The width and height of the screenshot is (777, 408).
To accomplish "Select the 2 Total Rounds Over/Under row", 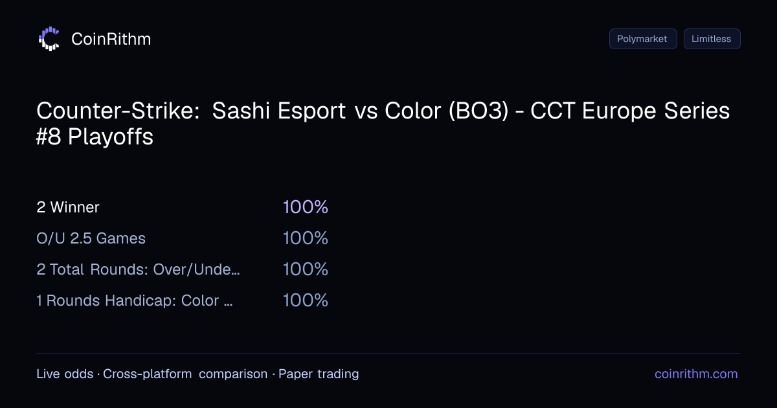I will click(x=183, y=269).
